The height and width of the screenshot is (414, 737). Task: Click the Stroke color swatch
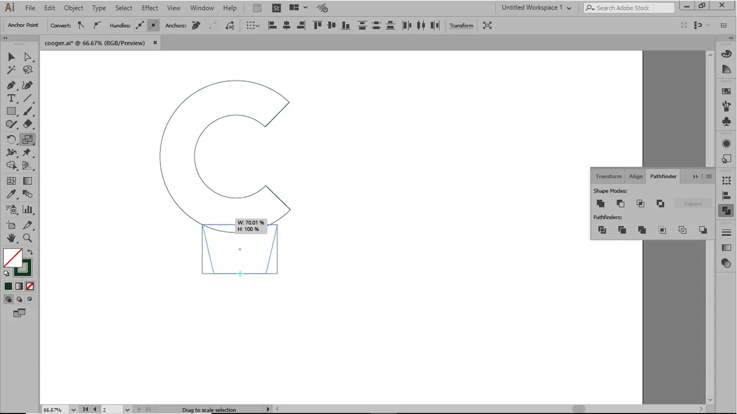[x=23, y=269]
